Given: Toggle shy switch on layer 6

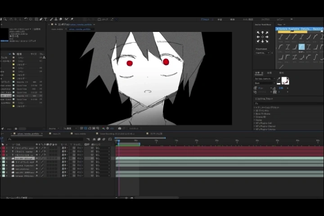Looking at the screenshot, I should point(37,165).
